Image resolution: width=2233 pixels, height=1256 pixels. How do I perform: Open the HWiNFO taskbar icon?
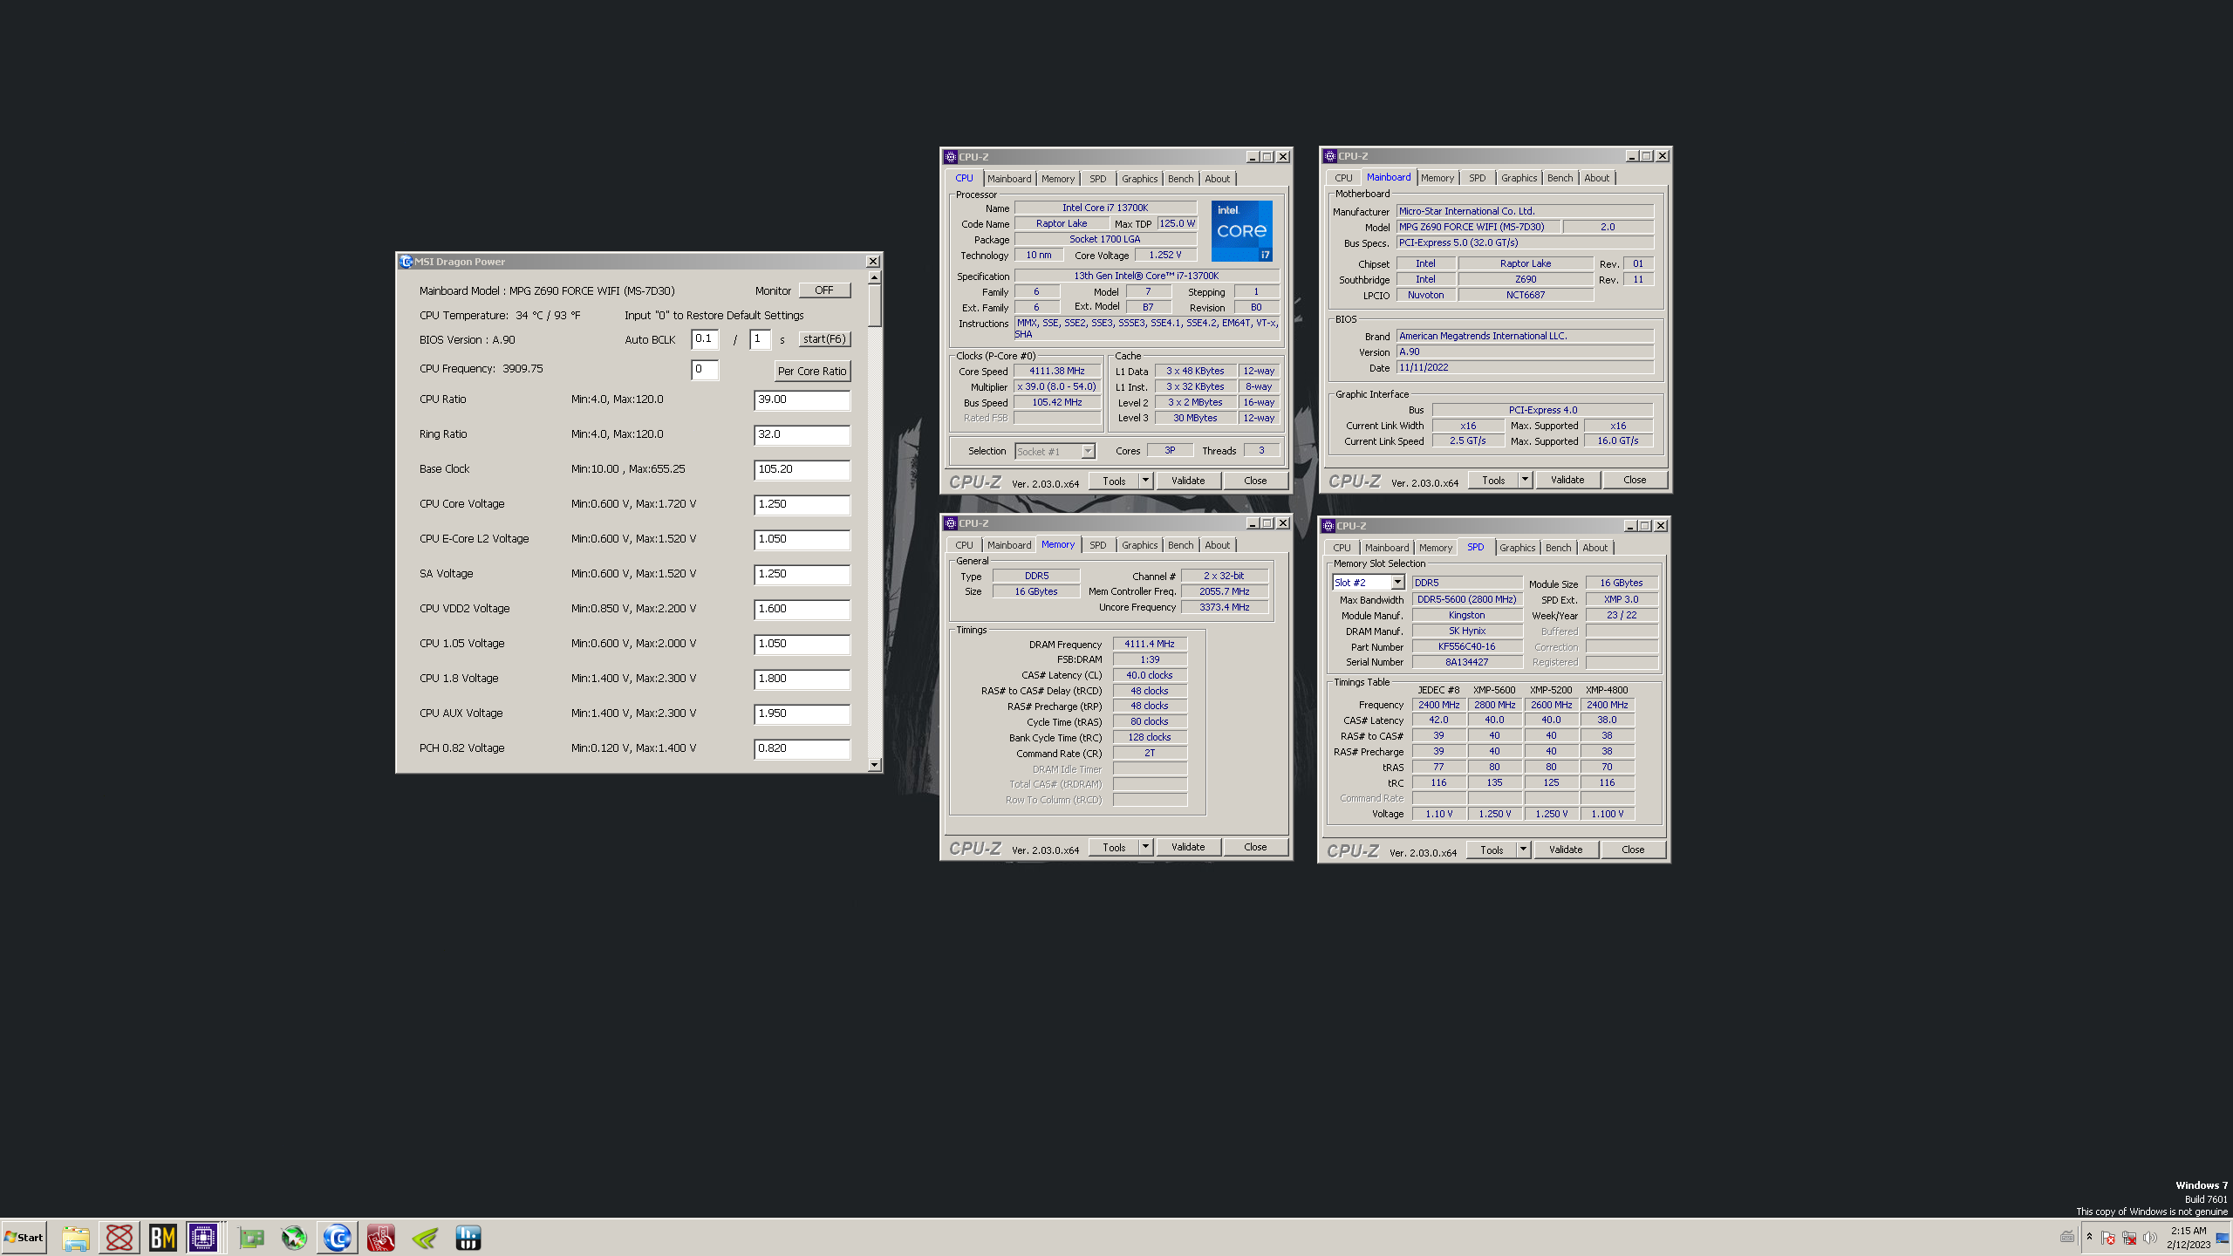[x=468, y=1237]
